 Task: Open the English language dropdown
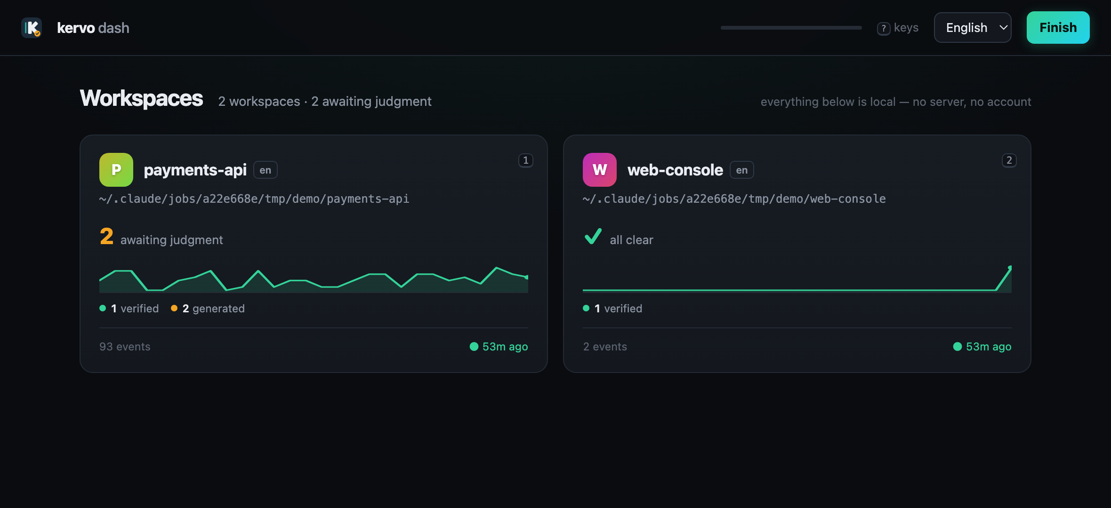[973, 28]
